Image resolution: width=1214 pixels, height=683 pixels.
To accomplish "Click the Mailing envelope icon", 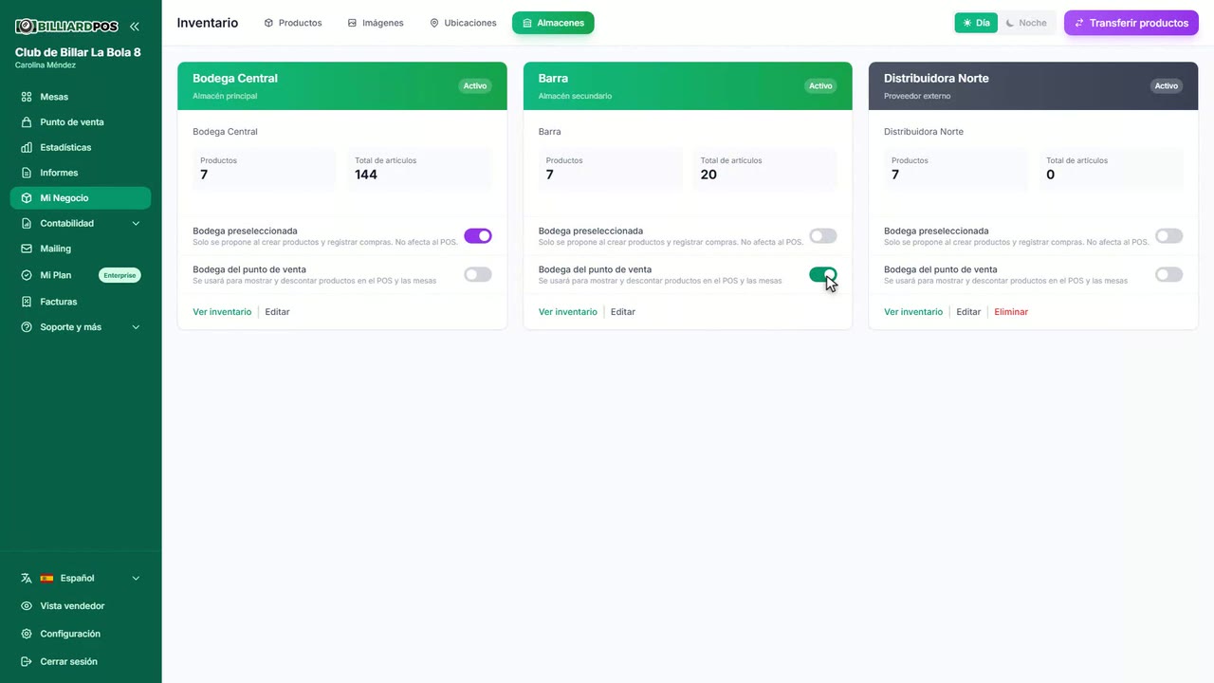I will [27, 249].
